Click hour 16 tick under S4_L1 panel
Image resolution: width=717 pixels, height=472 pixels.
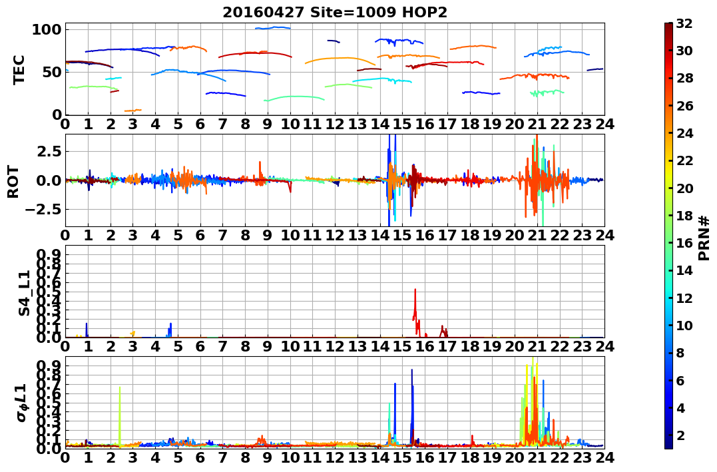point(425,346)
